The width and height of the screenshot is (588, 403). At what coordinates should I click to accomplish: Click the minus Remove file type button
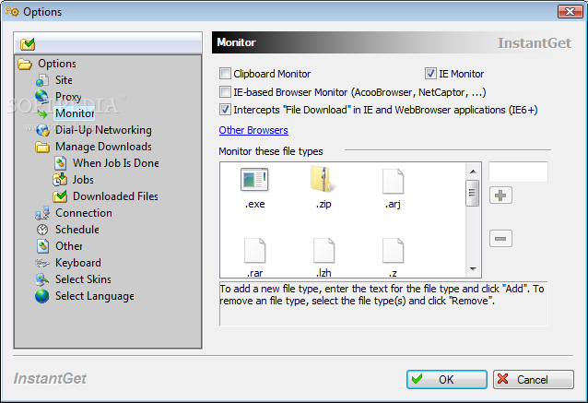coord(500,239)
